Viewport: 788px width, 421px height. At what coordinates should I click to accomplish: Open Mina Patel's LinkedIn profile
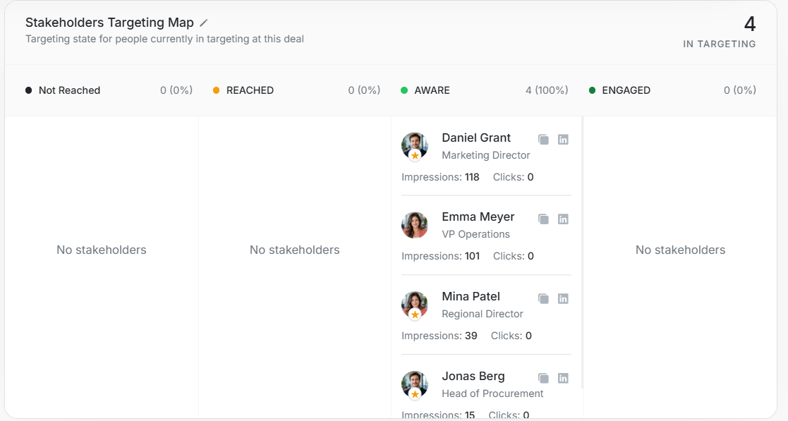pyautogui.click(x=563, y=299)
